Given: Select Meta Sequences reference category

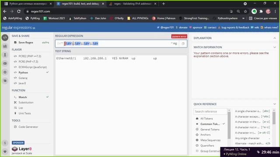Looking at the screenshot, I should click(210, 140).
